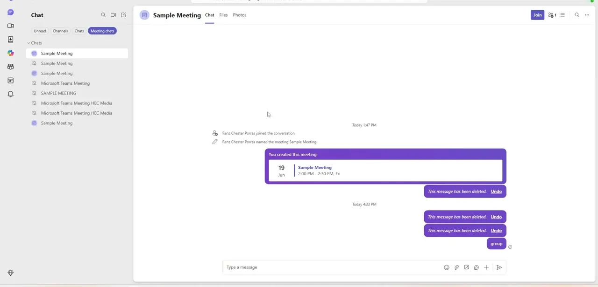The image size is (598, 287).
Task: Open the emoji picker in compose box
Action: pos(447,267)
